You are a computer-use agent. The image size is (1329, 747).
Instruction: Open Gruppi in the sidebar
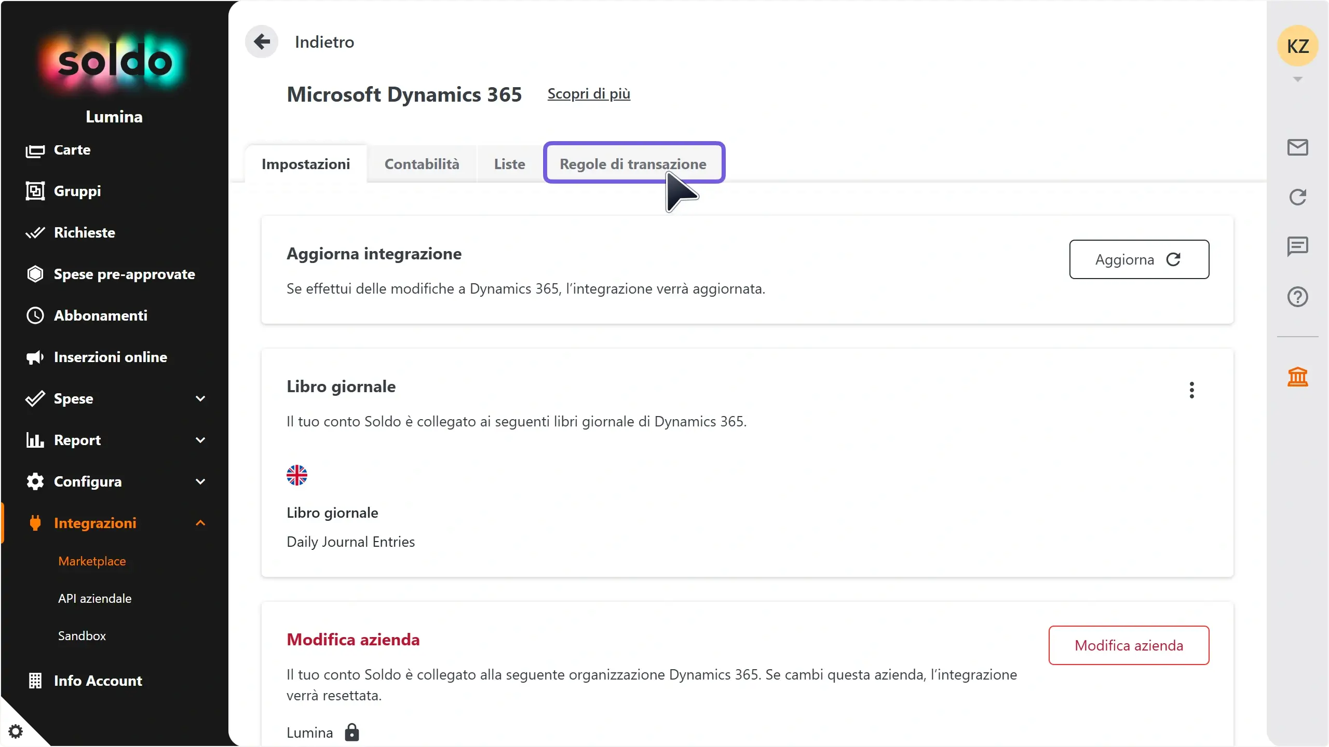pyautogui.click(x=63, y=191)
